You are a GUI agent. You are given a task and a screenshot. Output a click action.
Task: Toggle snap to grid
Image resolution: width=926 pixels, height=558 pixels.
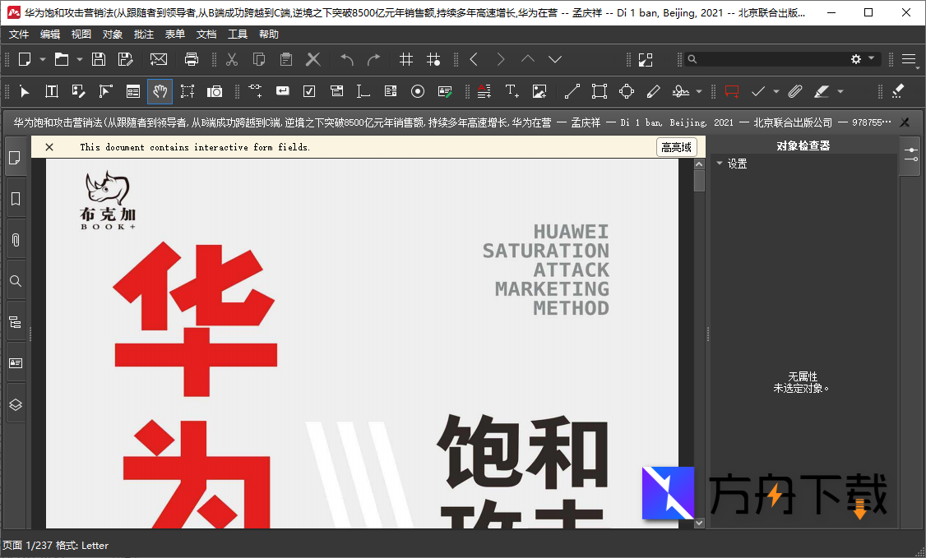434,59
